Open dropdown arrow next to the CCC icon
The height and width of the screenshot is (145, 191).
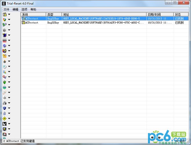[x=9, y=40]
